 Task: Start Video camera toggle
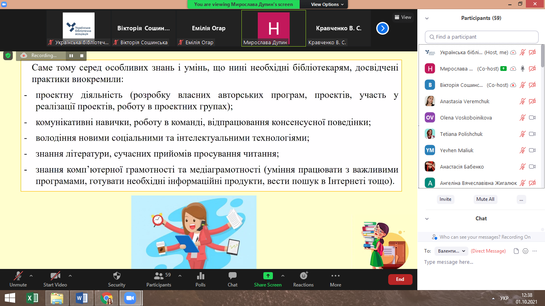55,276
